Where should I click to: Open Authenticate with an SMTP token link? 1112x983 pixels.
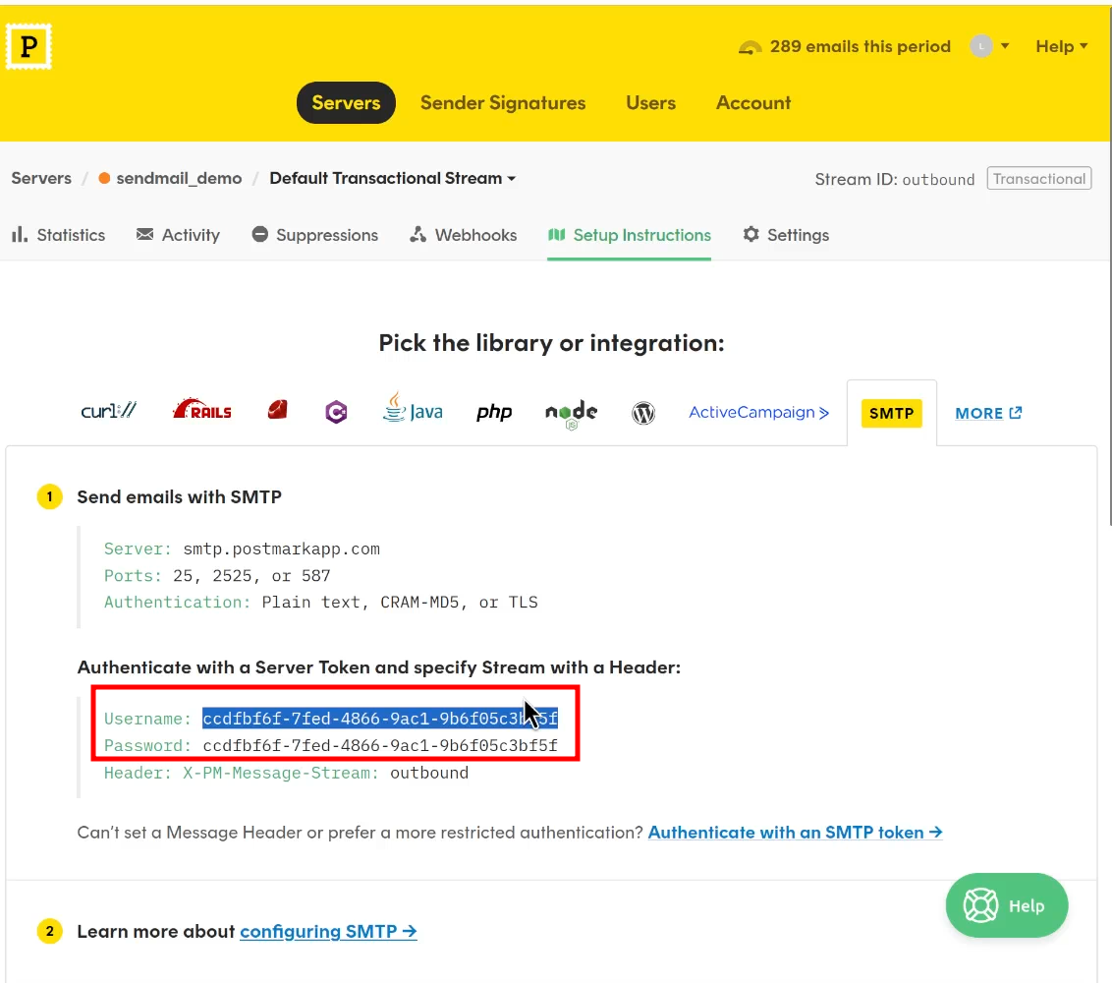pyautogui.click(x=795, y=832)
